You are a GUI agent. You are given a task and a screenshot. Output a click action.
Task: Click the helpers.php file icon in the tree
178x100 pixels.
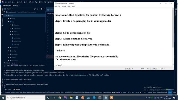(x=13, y=41)
